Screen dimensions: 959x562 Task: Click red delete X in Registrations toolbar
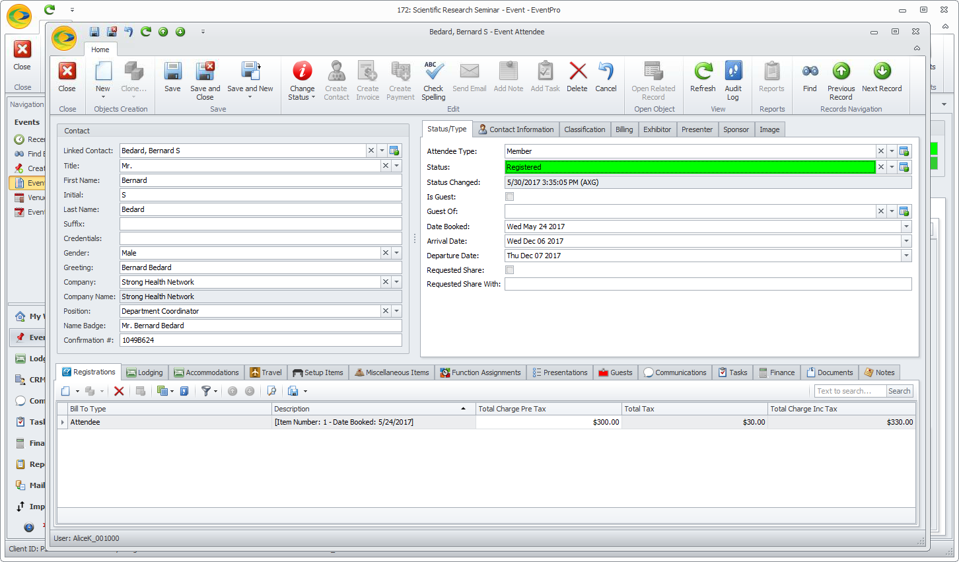point(119,391)
